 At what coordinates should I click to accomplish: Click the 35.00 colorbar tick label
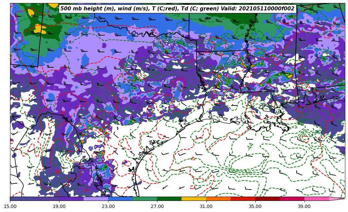click(x=255, y=206)
